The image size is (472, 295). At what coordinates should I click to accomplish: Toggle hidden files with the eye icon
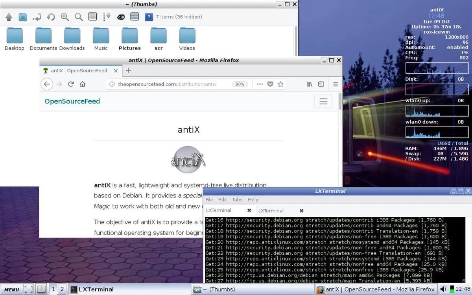pos(121,17)
